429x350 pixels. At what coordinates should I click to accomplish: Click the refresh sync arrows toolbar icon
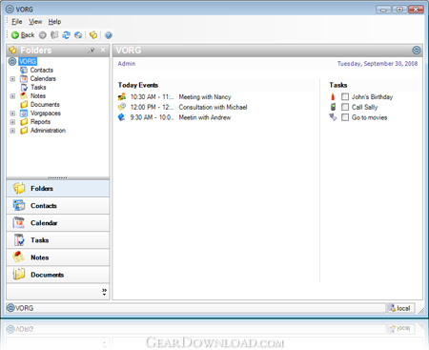66,35
